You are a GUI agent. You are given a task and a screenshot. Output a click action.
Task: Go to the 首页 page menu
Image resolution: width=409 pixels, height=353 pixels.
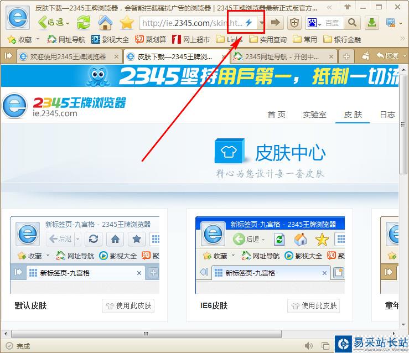pyautogui.click(x=277, y=115)
